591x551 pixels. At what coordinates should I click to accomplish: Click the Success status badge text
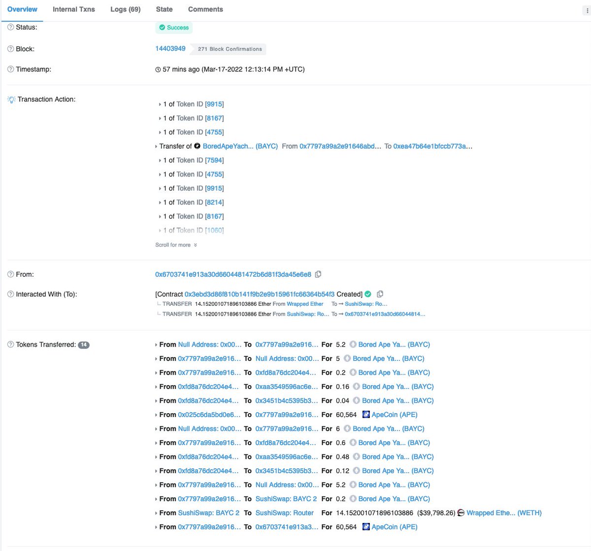point(178,28)
